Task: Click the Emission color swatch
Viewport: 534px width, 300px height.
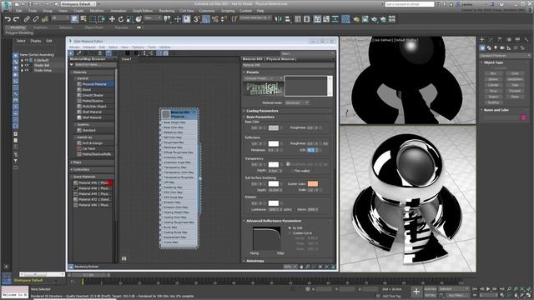Action: click(274, 203)
